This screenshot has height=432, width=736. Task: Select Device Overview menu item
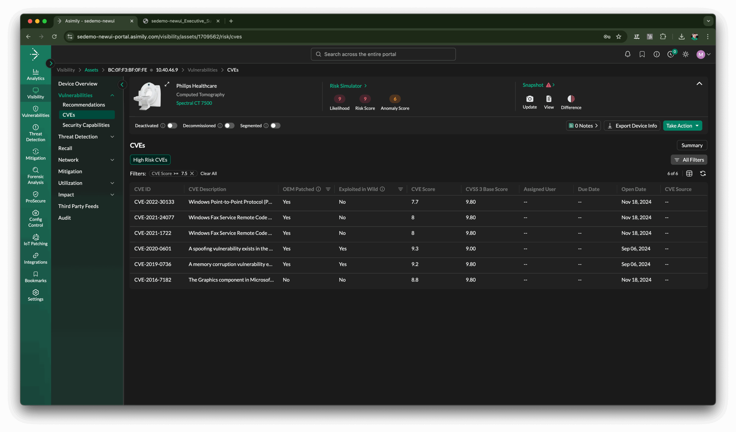click(x=78, y=84)
